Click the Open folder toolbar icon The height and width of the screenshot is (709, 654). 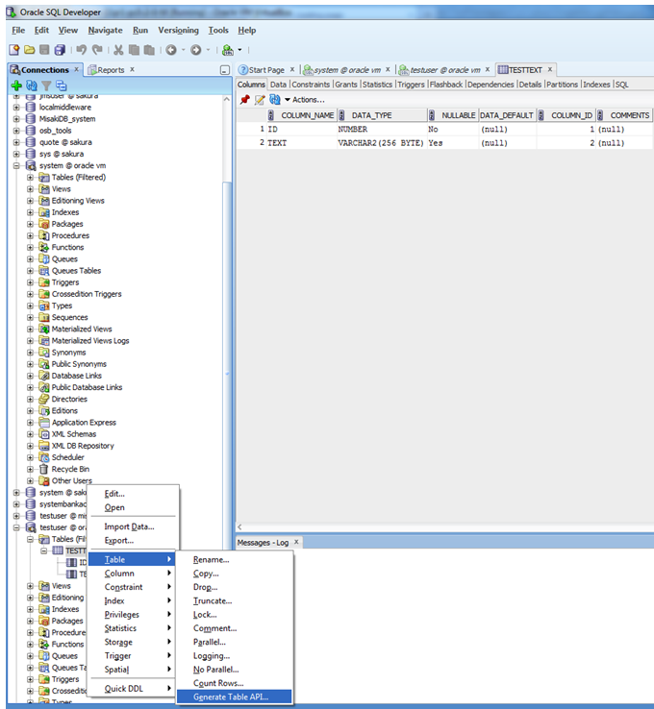[x=30, y=50]
